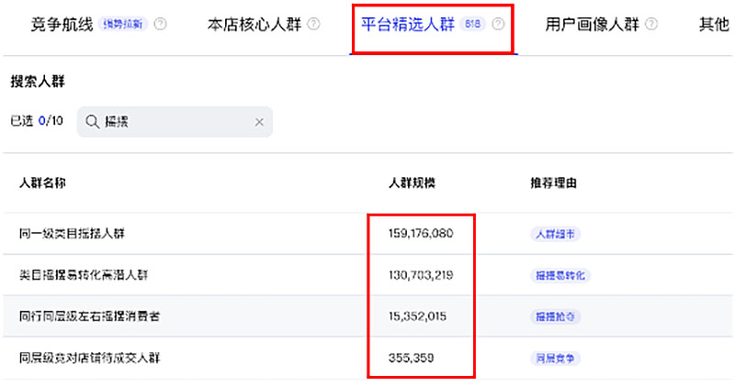Click help icon beside 竞争航线
Image resolution: width=735 pixels, height=386 pixels.
tap(160, 24)
